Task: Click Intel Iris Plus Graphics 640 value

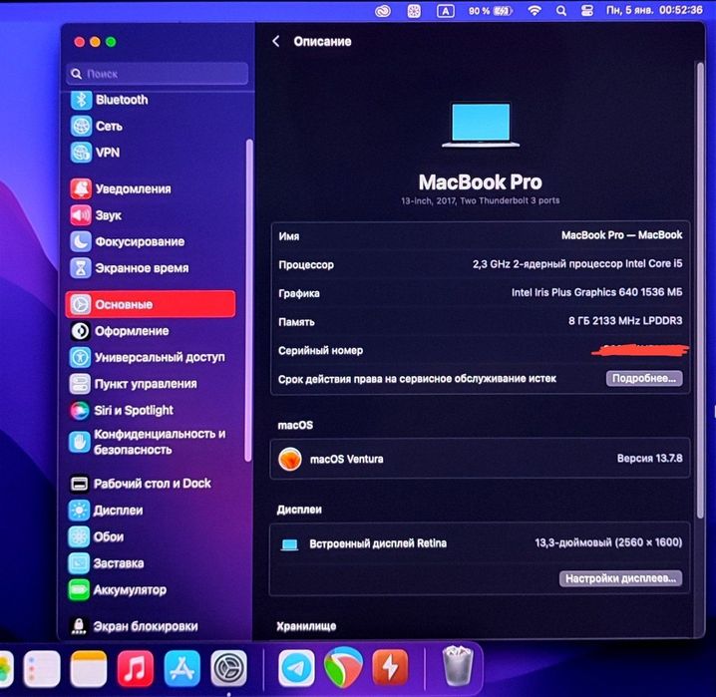Action: tap(596, 292)
